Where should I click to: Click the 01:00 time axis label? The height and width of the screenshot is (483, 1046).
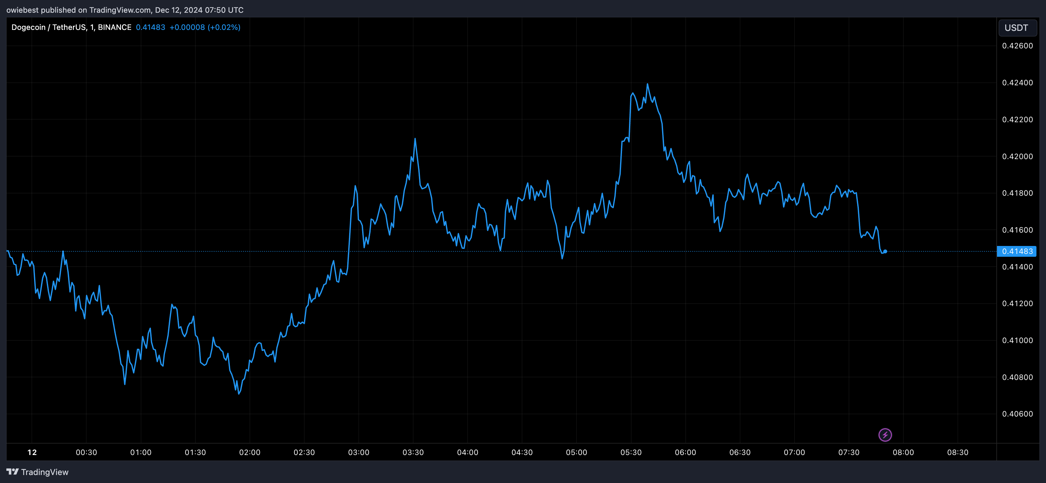[141, 452]
